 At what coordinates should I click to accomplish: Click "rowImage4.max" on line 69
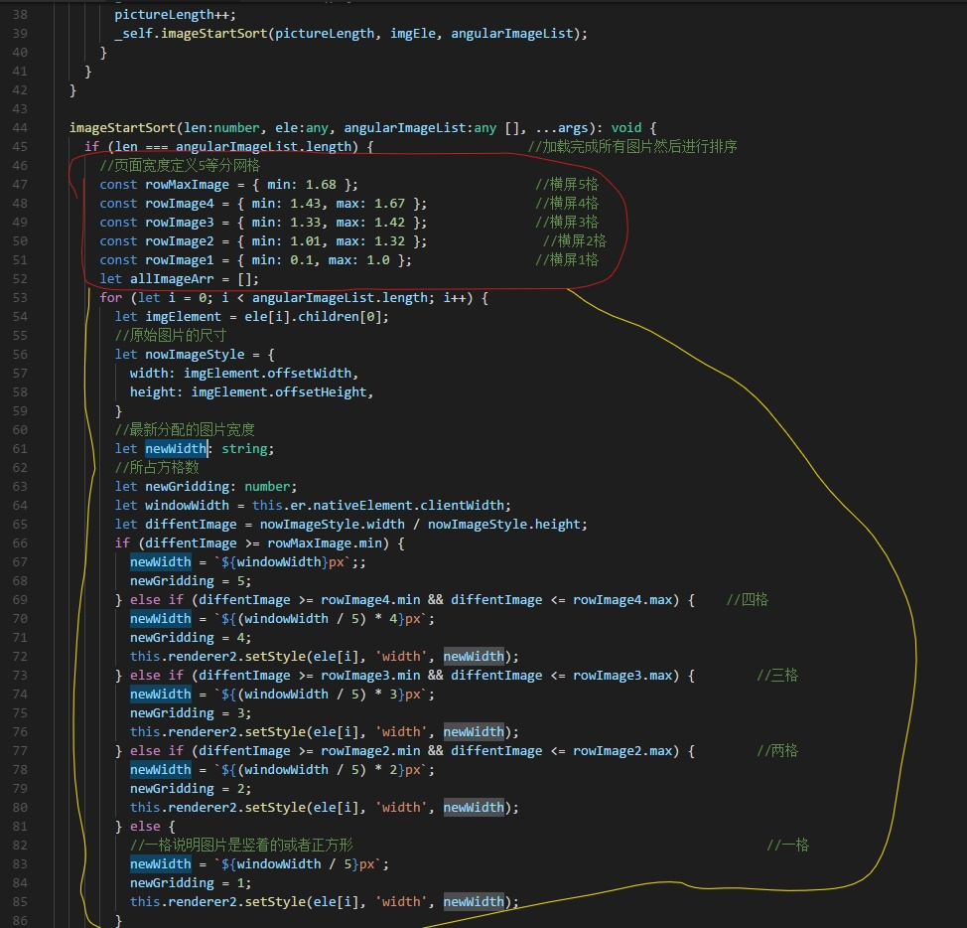622,600
